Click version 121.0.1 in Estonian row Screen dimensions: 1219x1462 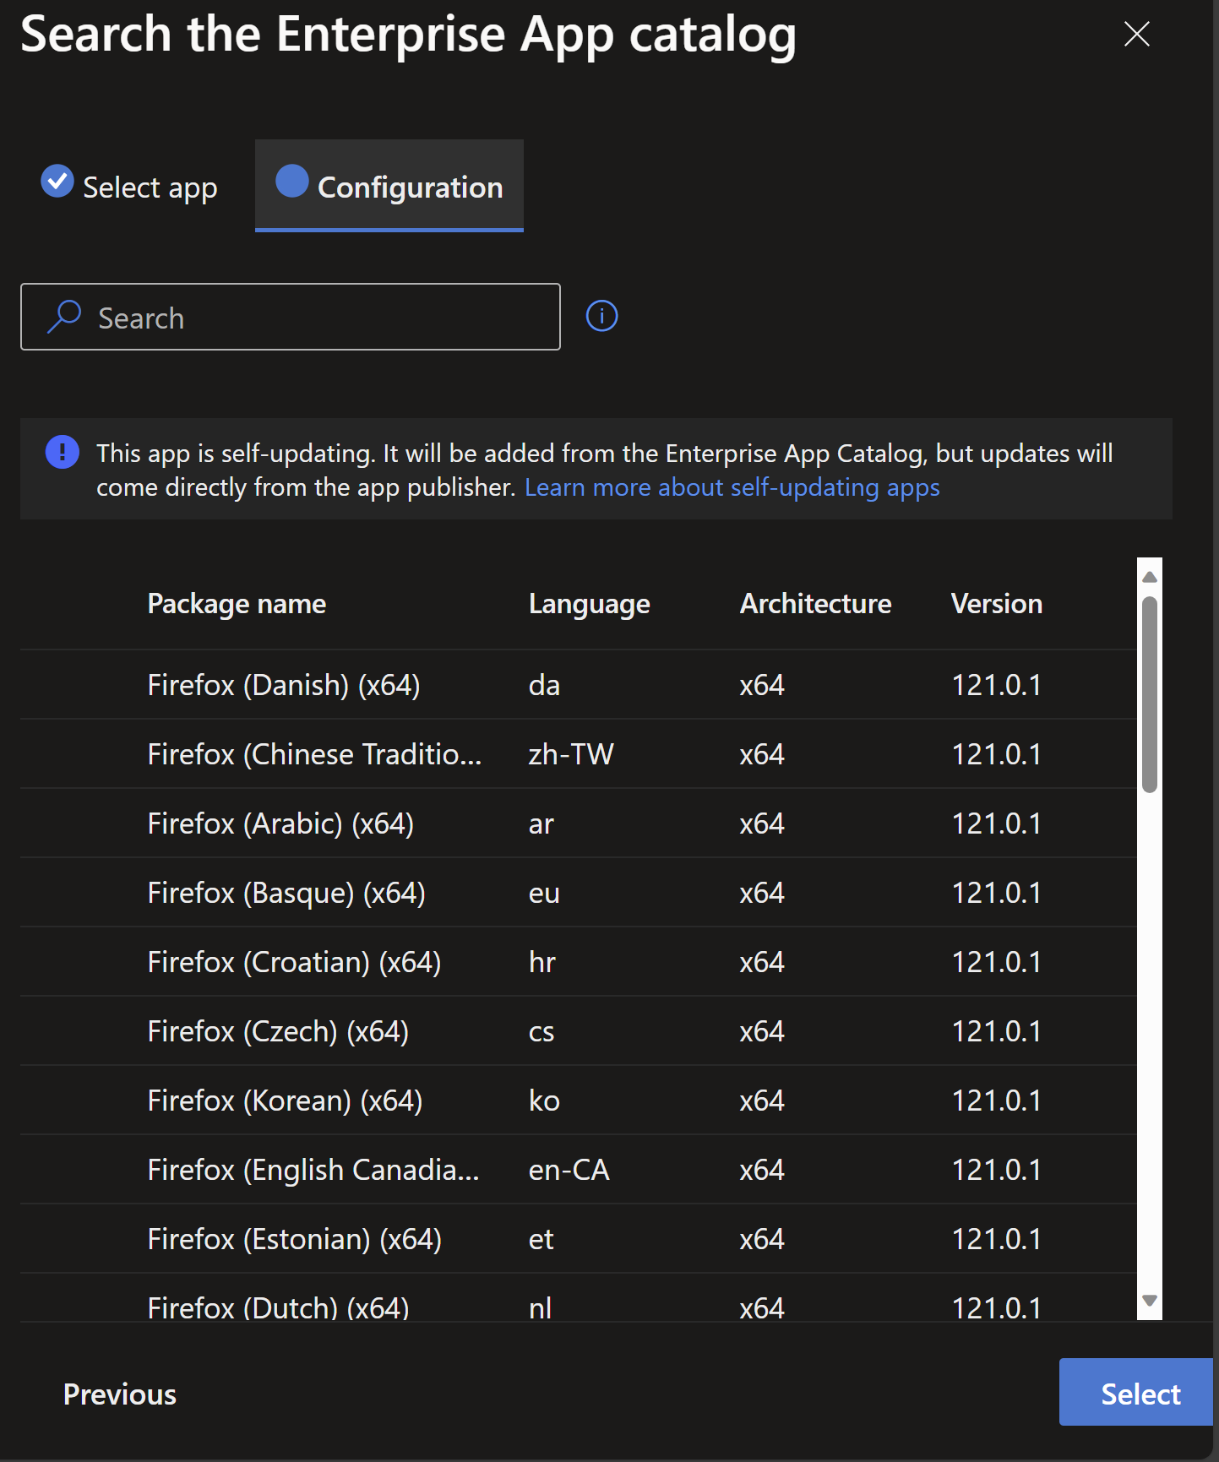click(996, 1239)
